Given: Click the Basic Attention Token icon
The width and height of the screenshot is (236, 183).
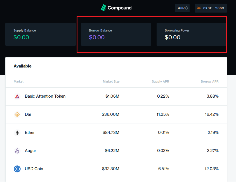Looking at the screenshot, I should (17, 96).
